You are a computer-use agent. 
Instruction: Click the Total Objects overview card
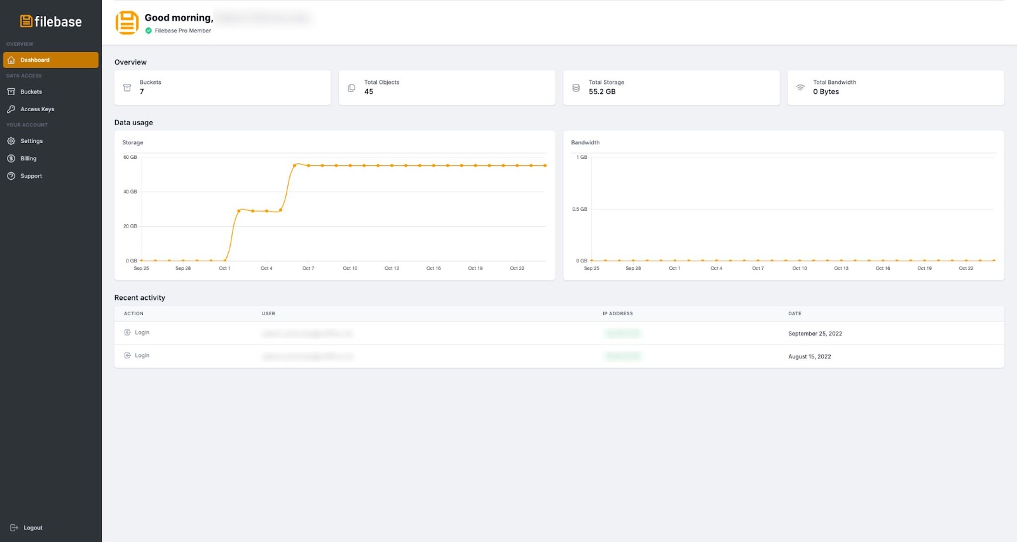(447, 88)
